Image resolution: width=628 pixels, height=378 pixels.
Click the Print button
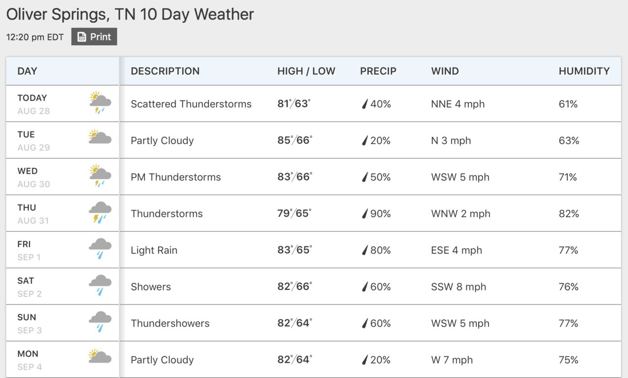[x=94, y=37]
